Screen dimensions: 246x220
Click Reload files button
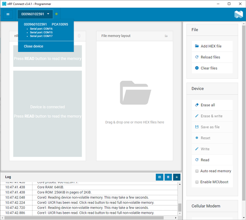(x=212, y=57)
